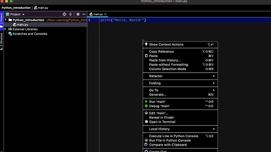The height and width of the screenshot is (152, 271).
Task: Expand the Local History submenu arrow
Action: (214, 129)
